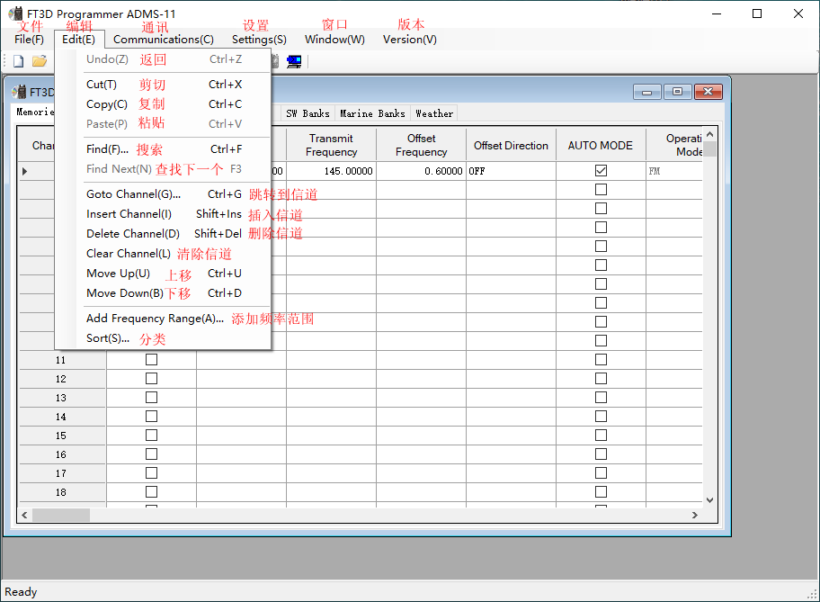The width and height of the screenshot is (820, 602).
Task: Restore the inner FT3D document window
Action: tap(677, 92)
